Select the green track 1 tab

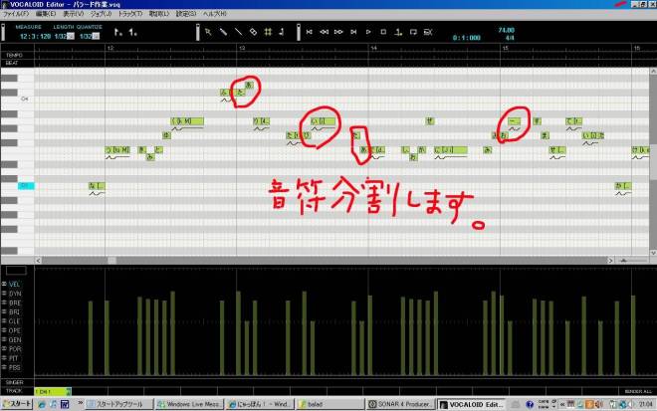[53, 392]
